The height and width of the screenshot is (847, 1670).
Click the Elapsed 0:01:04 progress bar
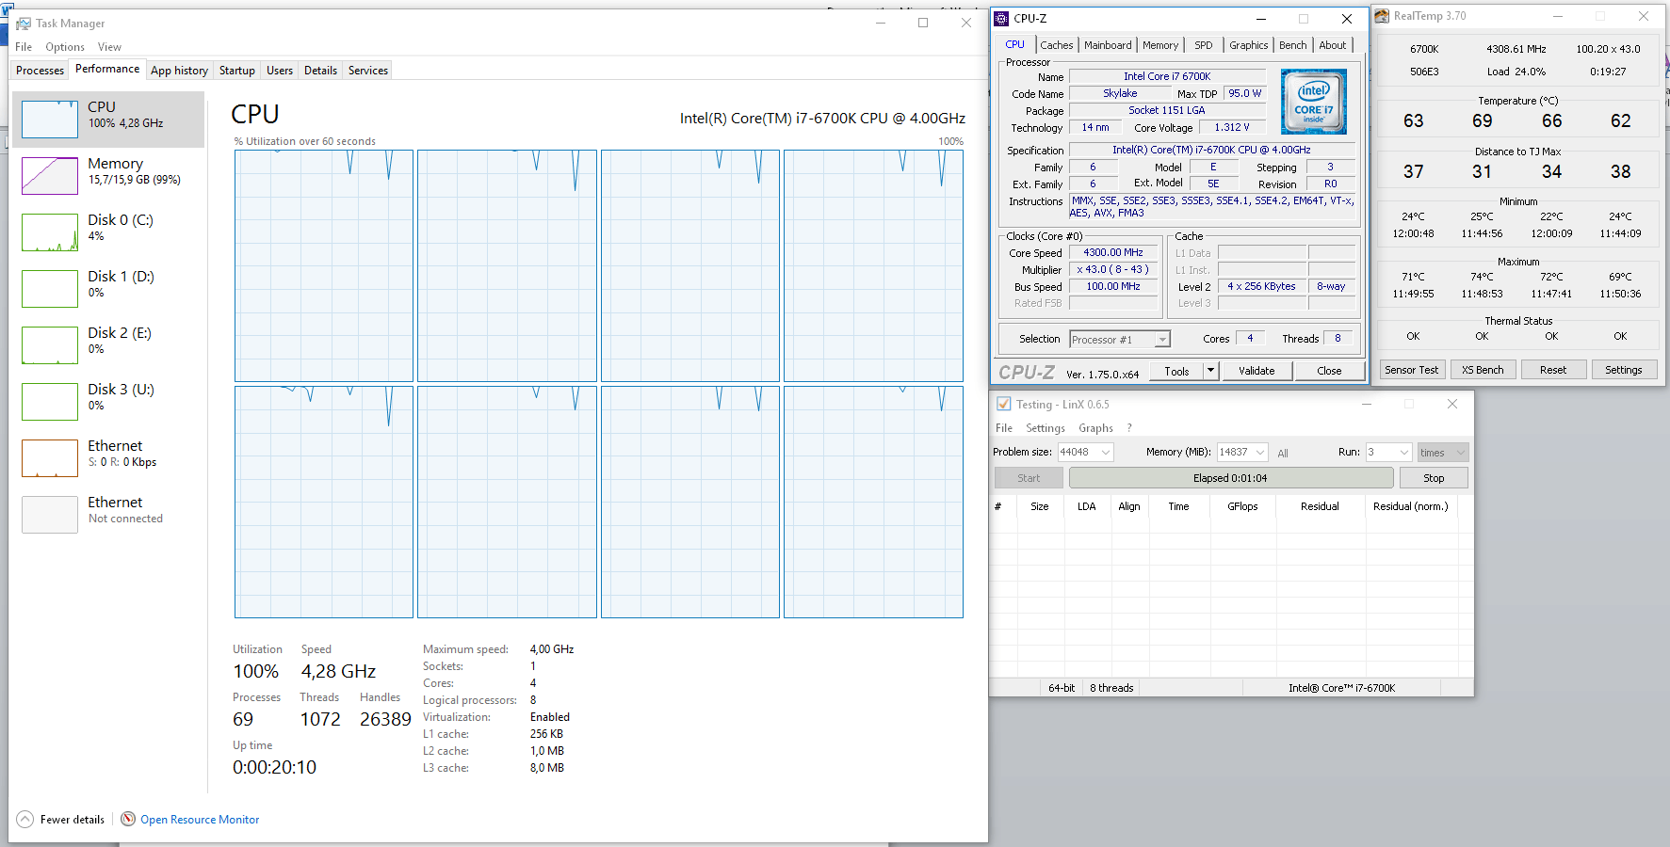[1230, 478]
